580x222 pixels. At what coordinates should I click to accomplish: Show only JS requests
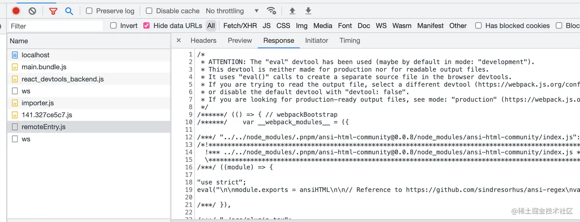tap(267, 26)
